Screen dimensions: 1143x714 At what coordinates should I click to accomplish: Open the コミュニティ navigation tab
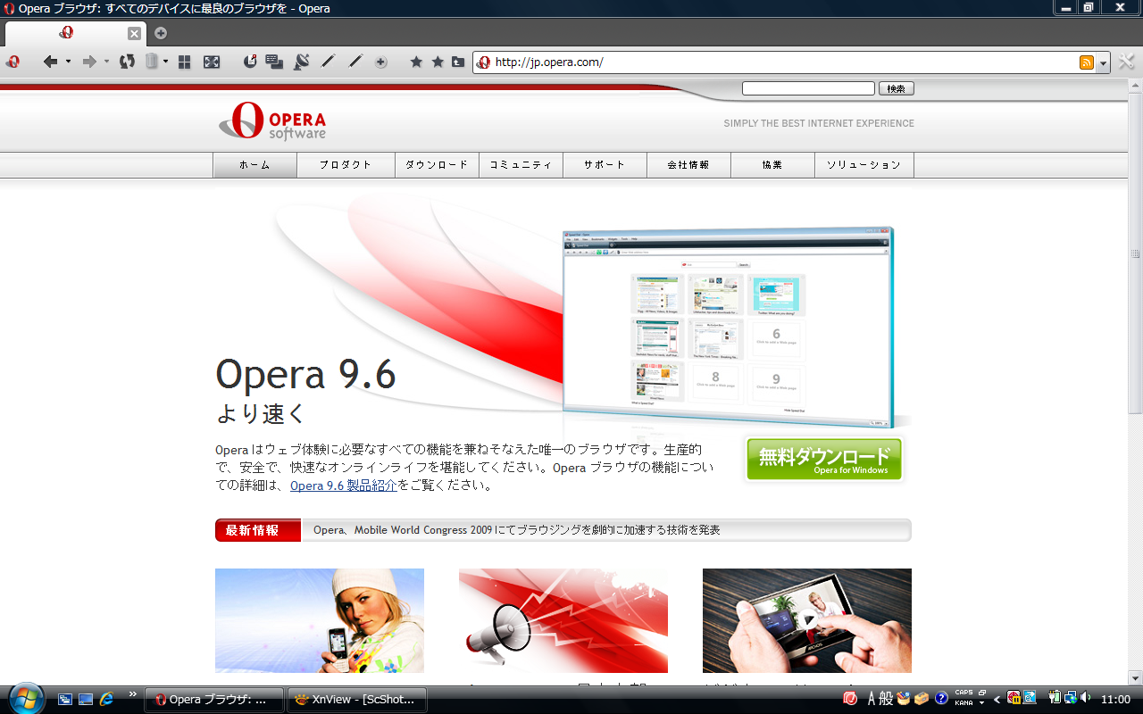pos(521,165)
